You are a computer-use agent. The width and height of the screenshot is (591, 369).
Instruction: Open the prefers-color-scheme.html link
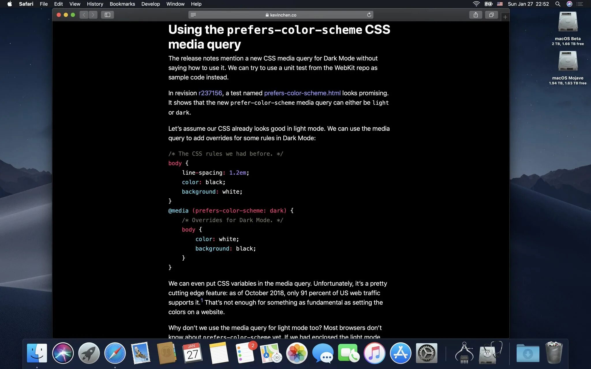coord(302,93)
